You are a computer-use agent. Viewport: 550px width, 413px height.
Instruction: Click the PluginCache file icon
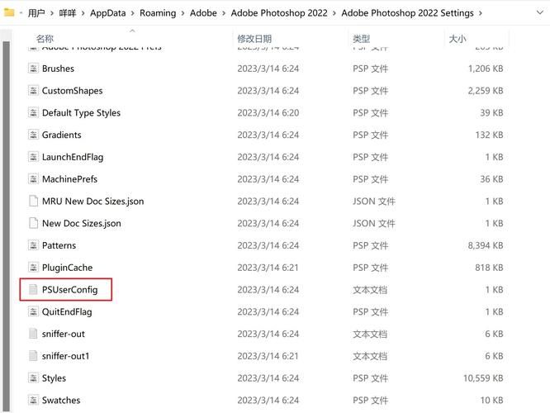tap(33, 267)
